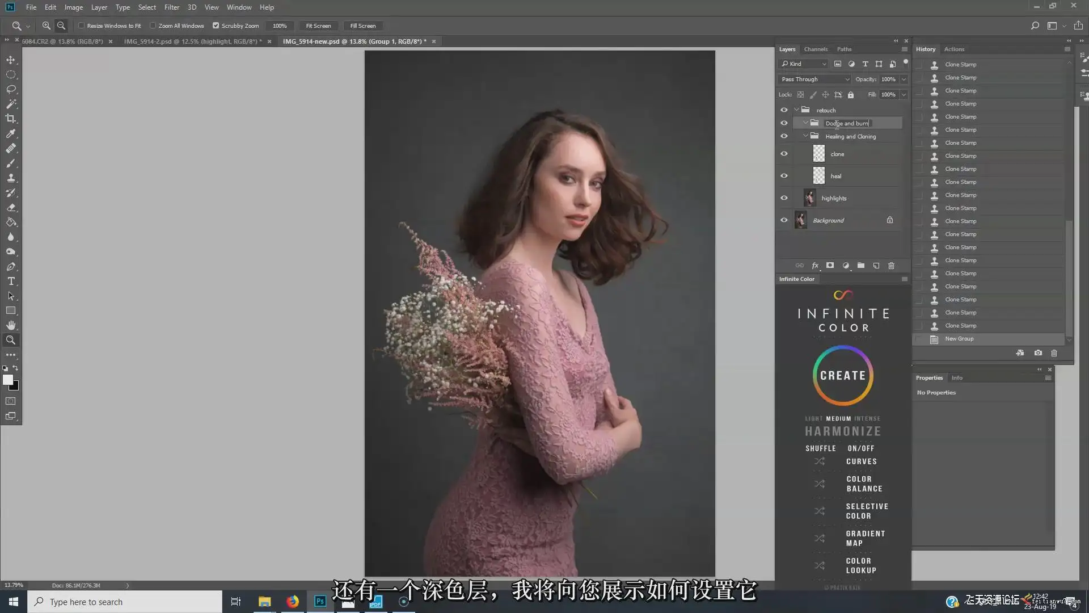Image resolution: width=1089 pixels, height=613 pixels.
Task: Select the Horizontal Type tool
Action: (11, 281)
